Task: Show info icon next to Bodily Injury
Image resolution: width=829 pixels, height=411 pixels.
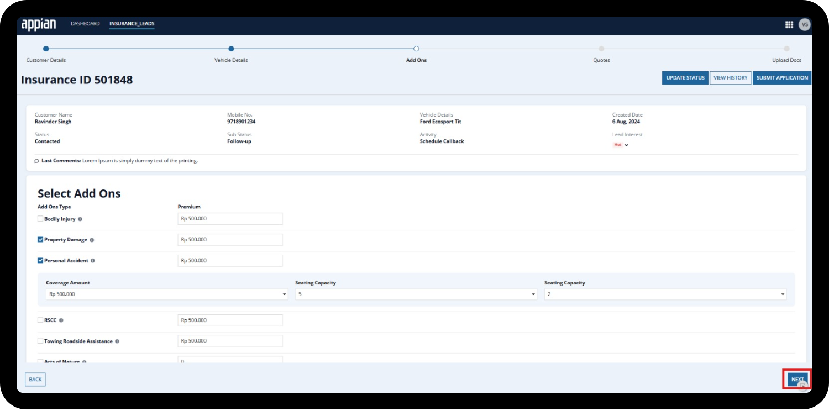Action: 80,219
